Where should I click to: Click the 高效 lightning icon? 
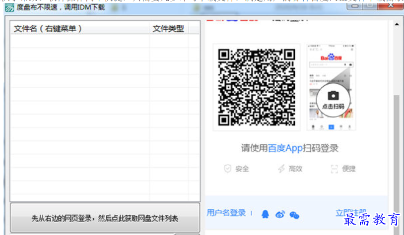281,169
